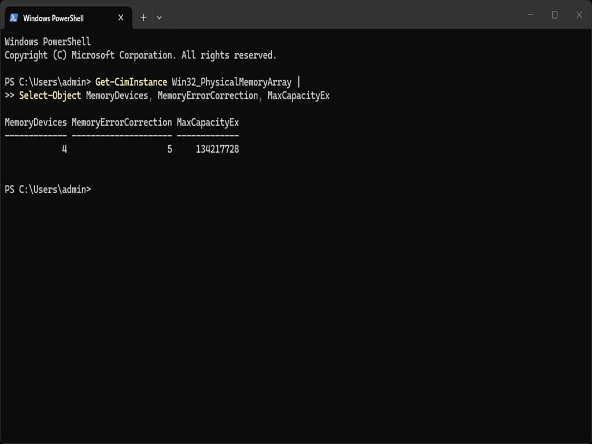
Task: Click the Win32_PhysicalMemoryArray argument
Action: (x=231, y=82)
